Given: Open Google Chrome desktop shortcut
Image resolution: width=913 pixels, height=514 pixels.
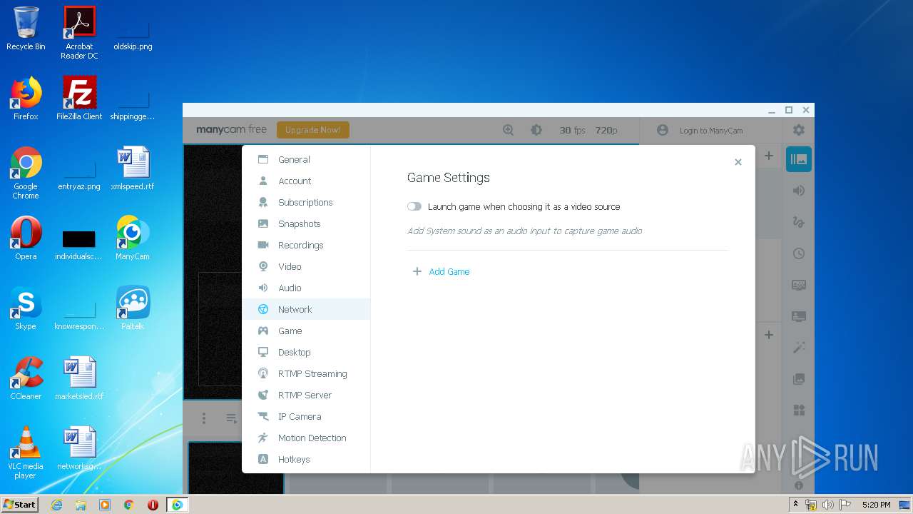Looking at the screenshot, I should [x=26, y=173].
